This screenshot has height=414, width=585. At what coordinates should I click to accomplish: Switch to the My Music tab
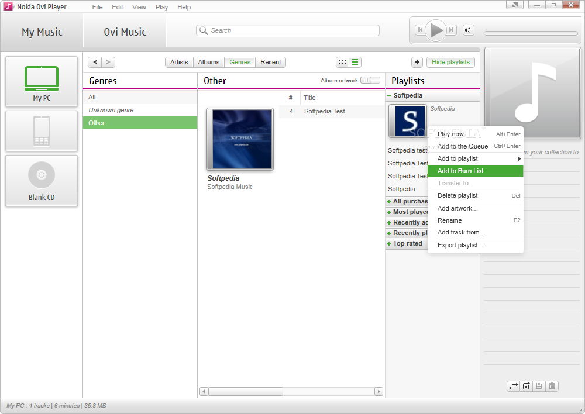[x=42, y=32]
